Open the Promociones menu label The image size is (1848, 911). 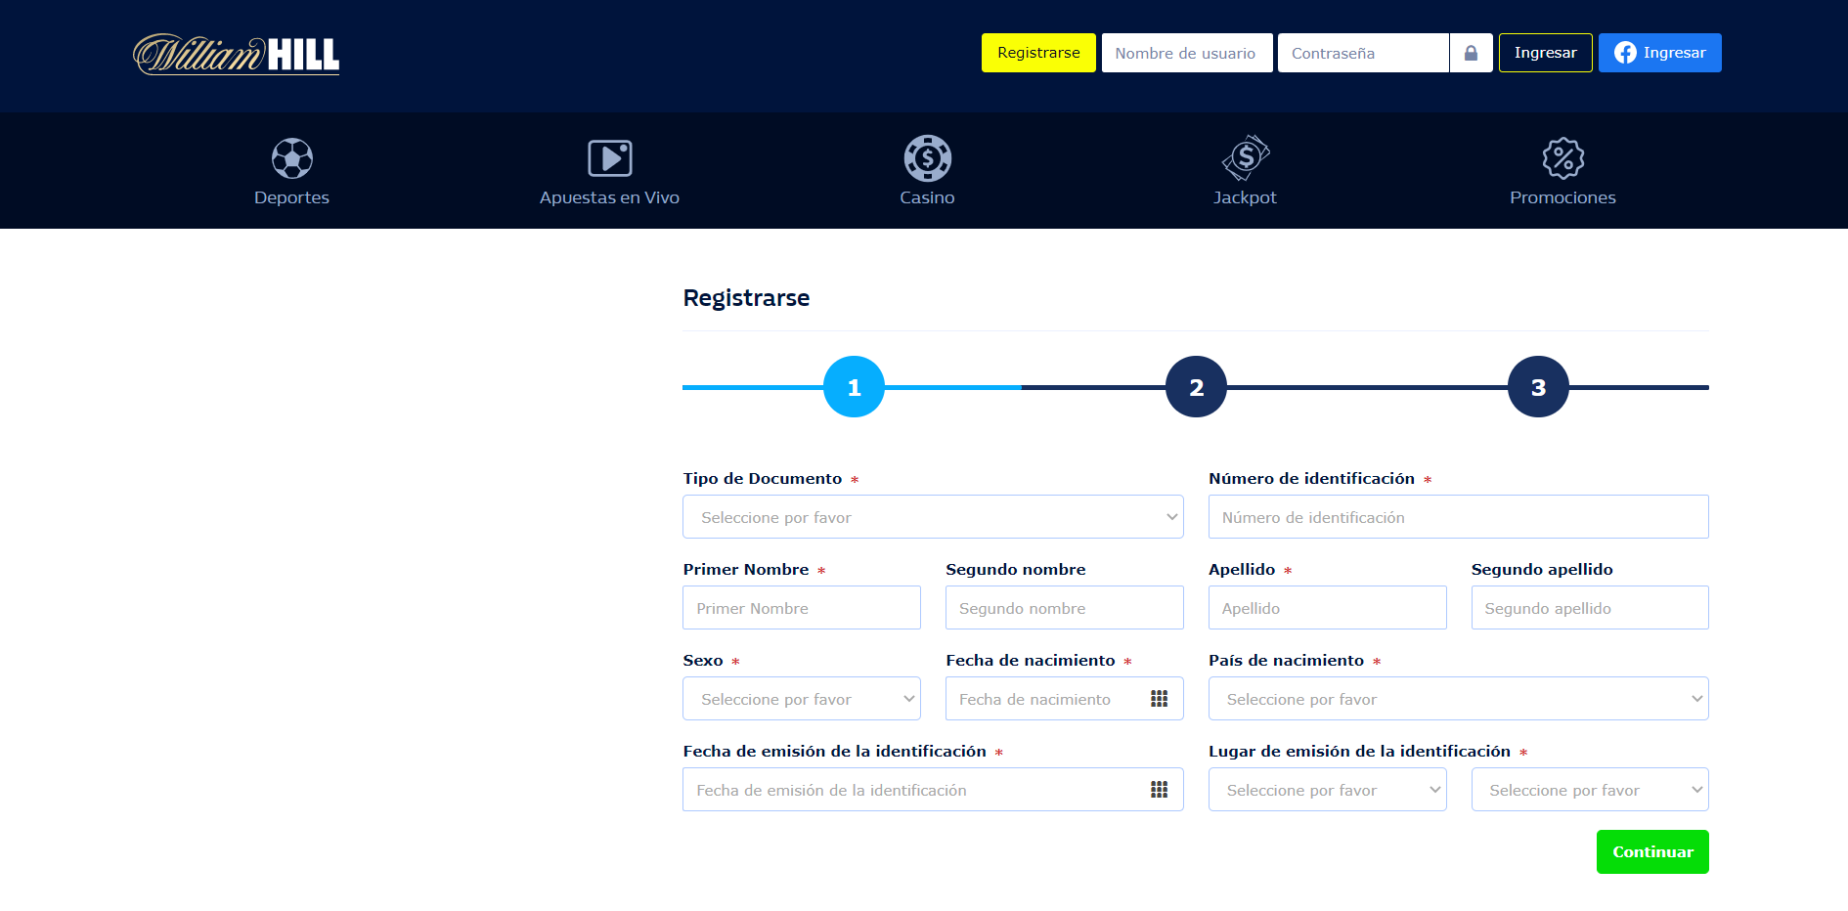(1562, 197)
